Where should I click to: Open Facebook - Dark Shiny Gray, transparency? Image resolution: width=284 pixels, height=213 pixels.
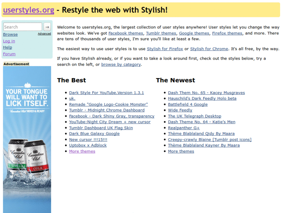[112, 116]
